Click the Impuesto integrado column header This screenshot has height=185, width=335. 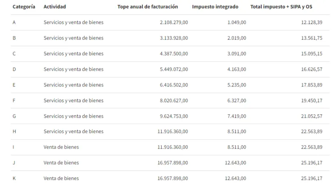pos(215,7)
